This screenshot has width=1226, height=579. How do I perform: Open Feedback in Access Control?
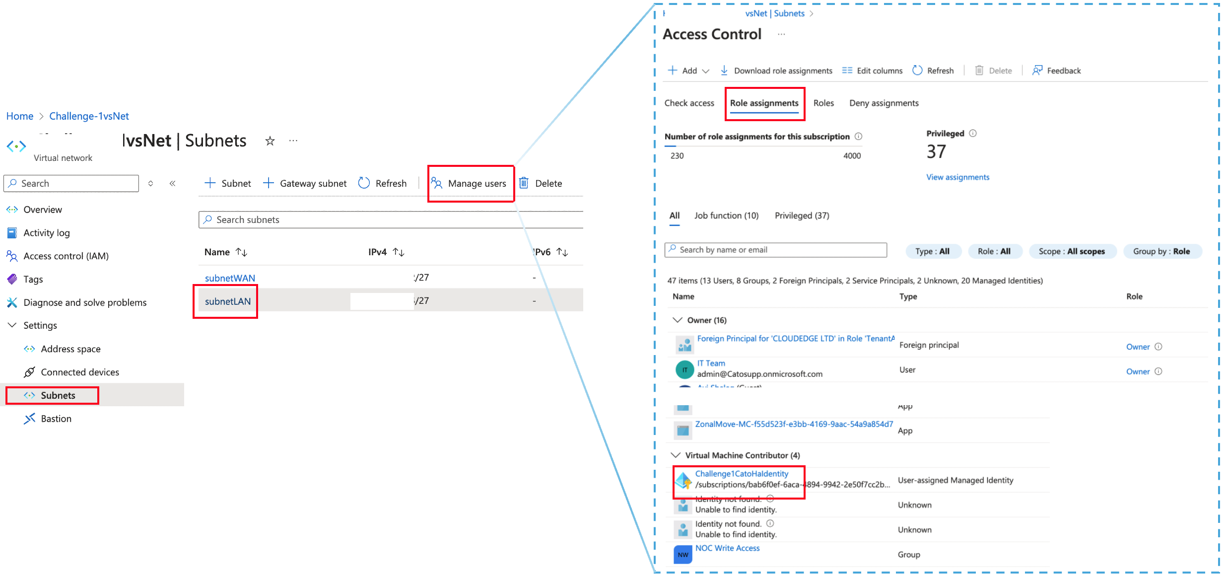pyautogui.click(x=1057, y=71)
